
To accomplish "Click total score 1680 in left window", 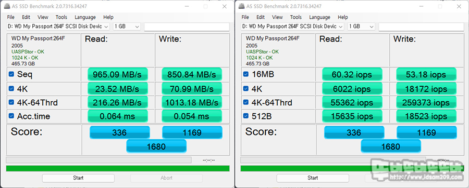I will [x=156, y=146].
